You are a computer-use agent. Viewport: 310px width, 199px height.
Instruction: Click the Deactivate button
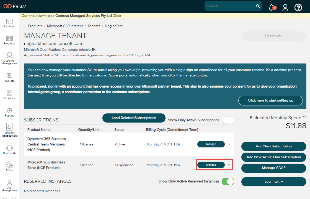(x=274, y=36)
